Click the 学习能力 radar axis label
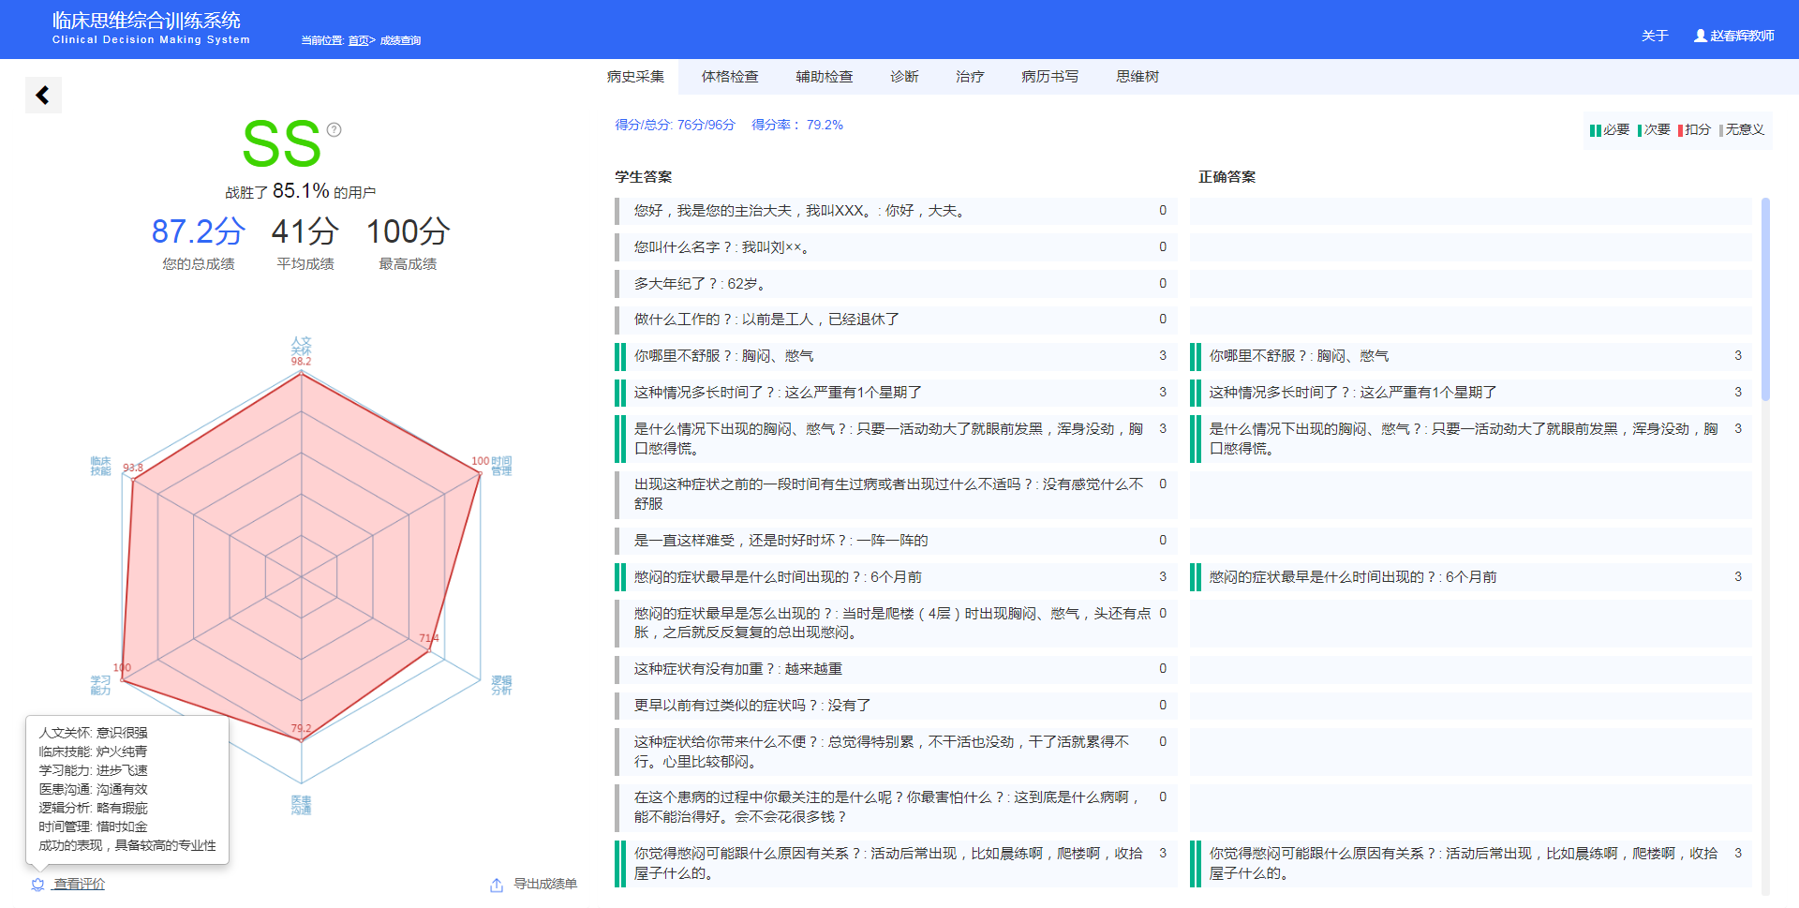This screenshot has width=1799, height=908. [x=100, y=685]
